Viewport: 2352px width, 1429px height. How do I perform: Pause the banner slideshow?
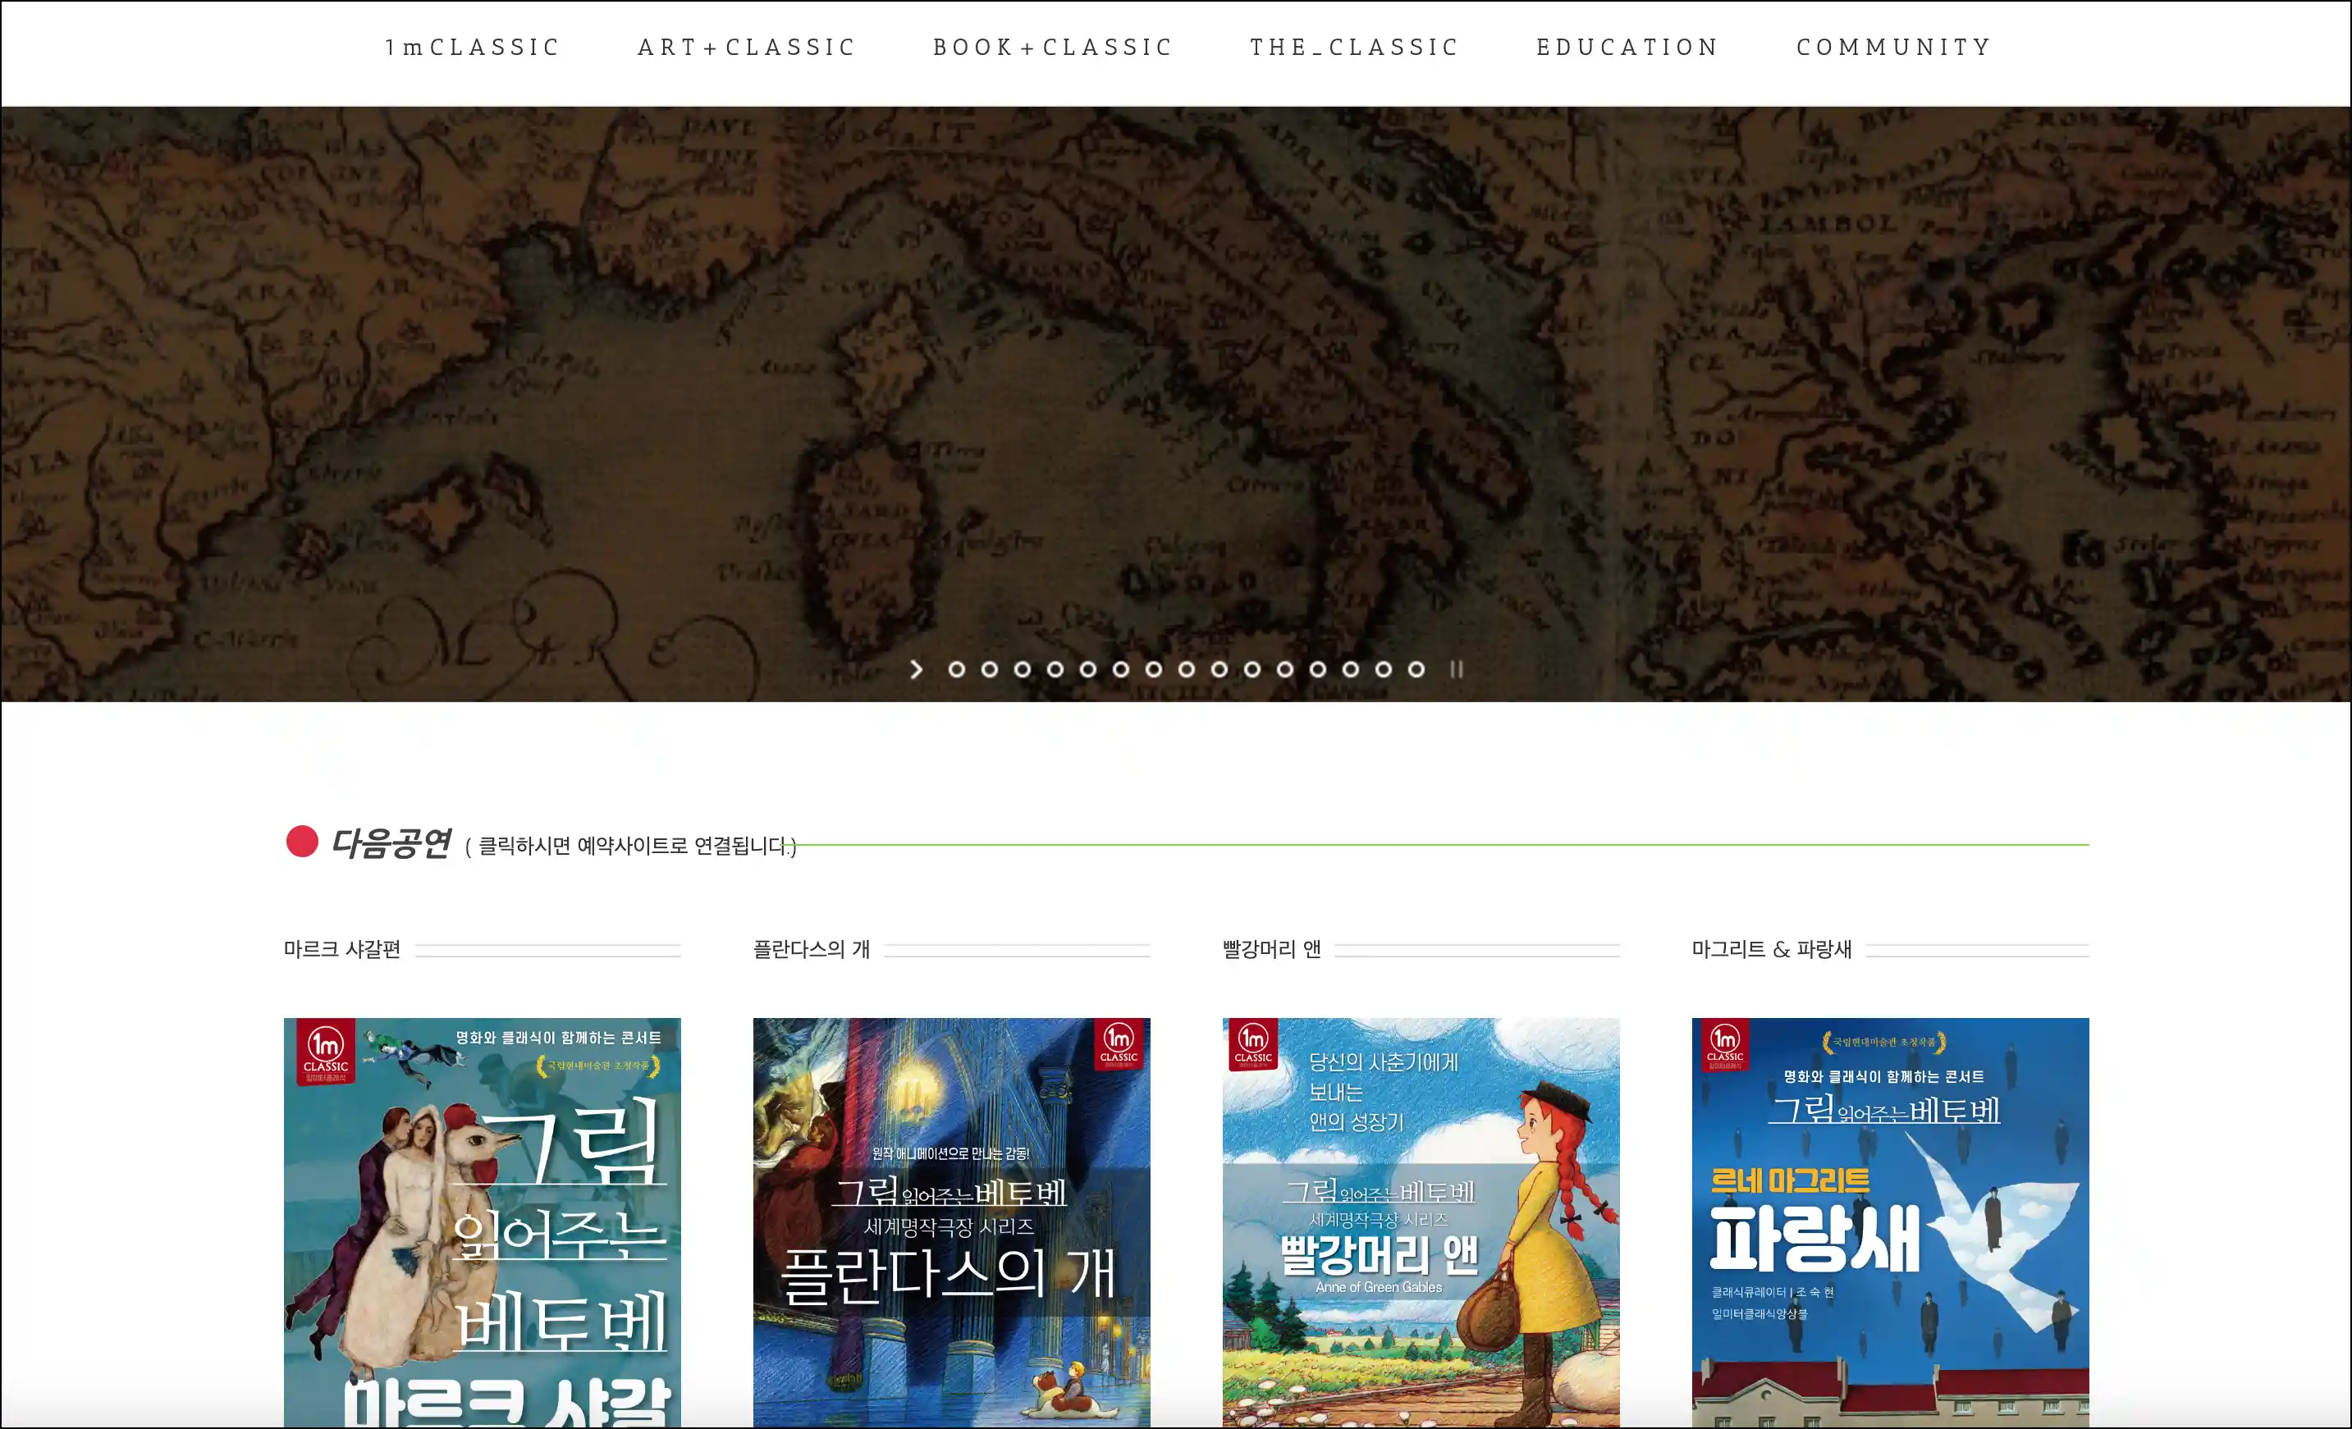click(1457, 669)
